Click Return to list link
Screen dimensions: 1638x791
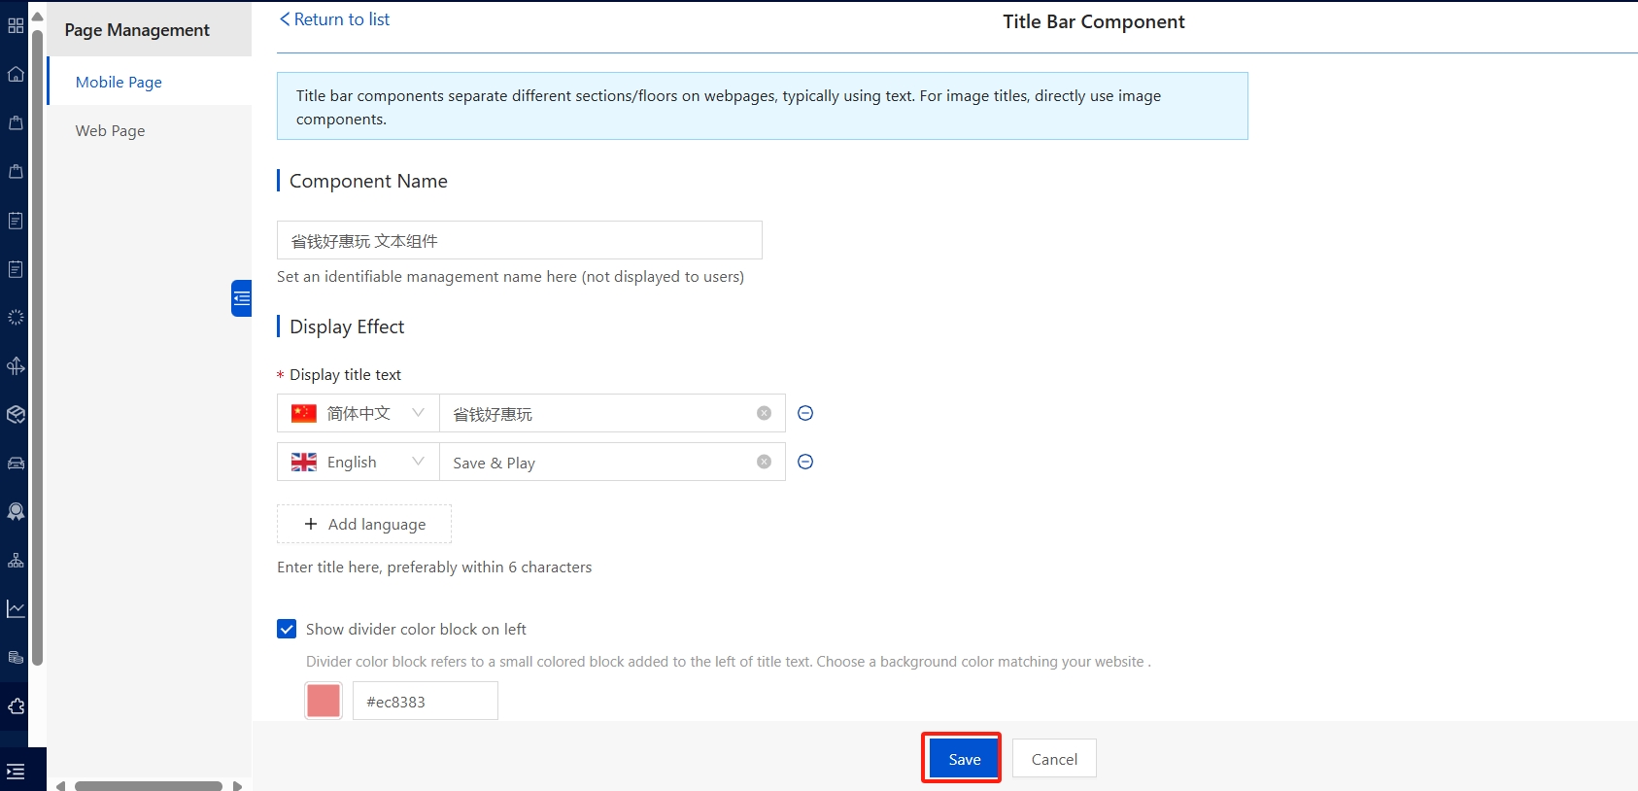(335, 19)
